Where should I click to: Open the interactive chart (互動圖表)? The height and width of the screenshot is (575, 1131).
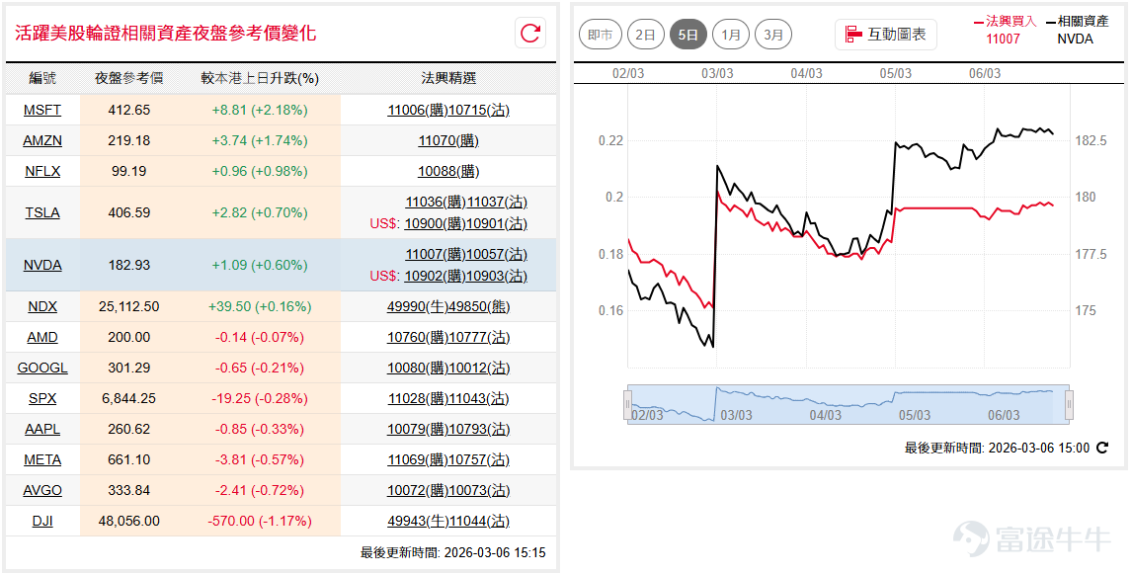(x=886, y=34)
